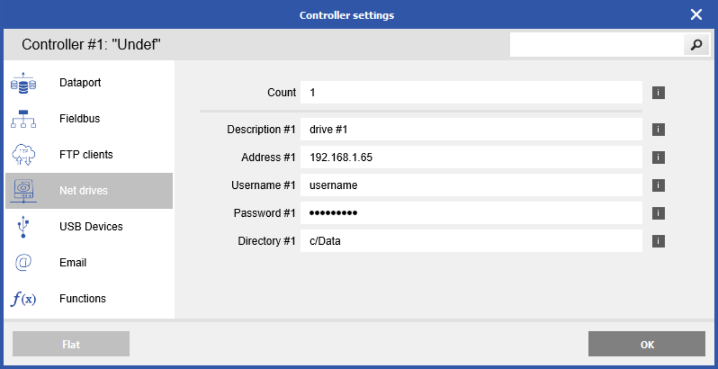Show info for Password #1

pyautogui.click(x=658, y=213)
